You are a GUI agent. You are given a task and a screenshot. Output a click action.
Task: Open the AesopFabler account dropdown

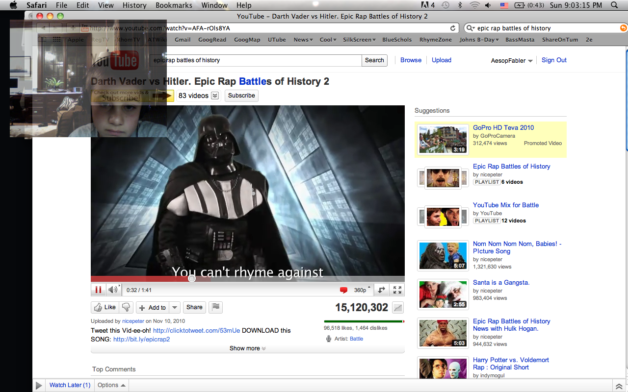coord(512,61)
